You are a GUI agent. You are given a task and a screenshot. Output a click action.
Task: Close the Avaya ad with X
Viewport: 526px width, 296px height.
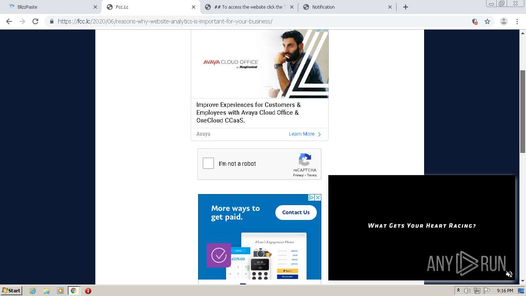[325, 30]
